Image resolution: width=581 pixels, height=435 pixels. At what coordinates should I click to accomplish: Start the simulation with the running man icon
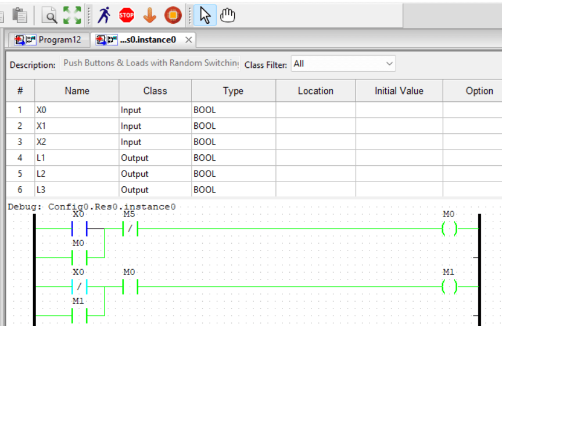104,15
